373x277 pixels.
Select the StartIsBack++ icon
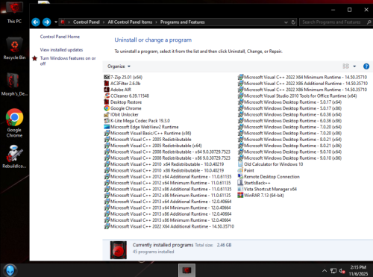tap(240, 183)
